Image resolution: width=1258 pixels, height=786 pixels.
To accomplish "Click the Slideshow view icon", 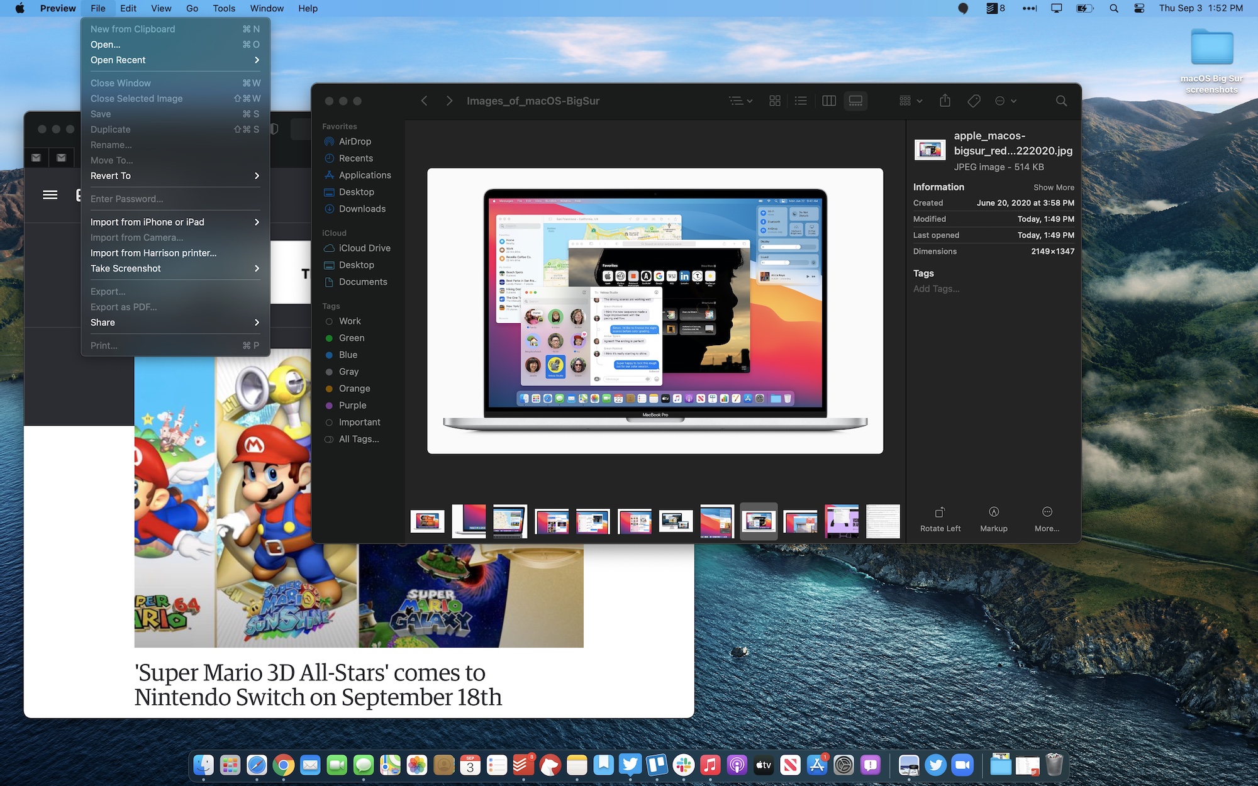I will click(x=855, y=99).
